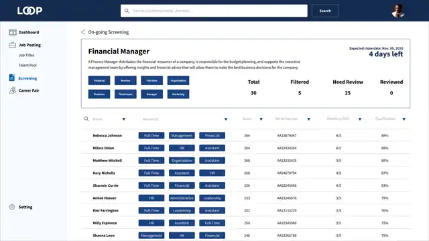The width and height of the screenshot is (429, 241).
Task: Select candidate Milosz Dolan
Action: click(103, 148)
